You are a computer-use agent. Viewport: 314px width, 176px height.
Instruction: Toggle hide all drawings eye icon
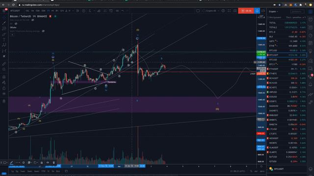tap(4, 93)
